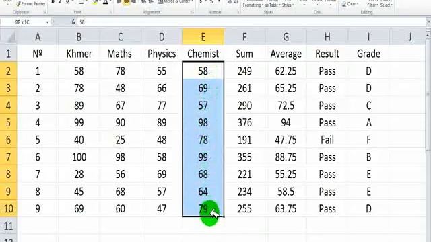Click the '№' header cell
This screenshot has height=242, width=431.
pyautogui.click(x=38, y=54)
